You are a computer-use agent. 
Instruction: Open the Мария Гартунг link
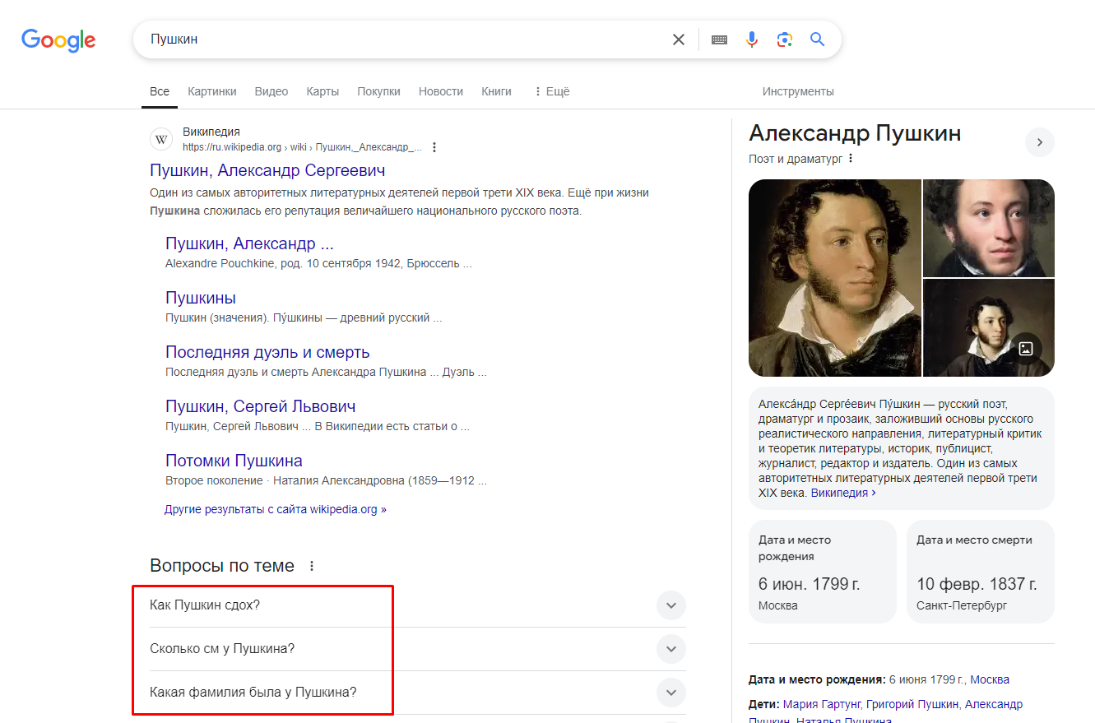(x=823, y=704)
